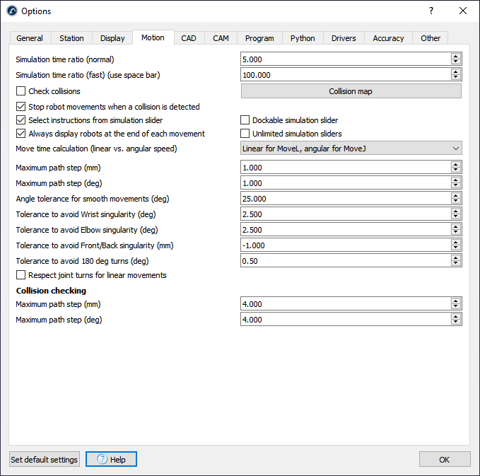Click the question mark help icon in title bar
480x476 pixels.
(431, 11)
